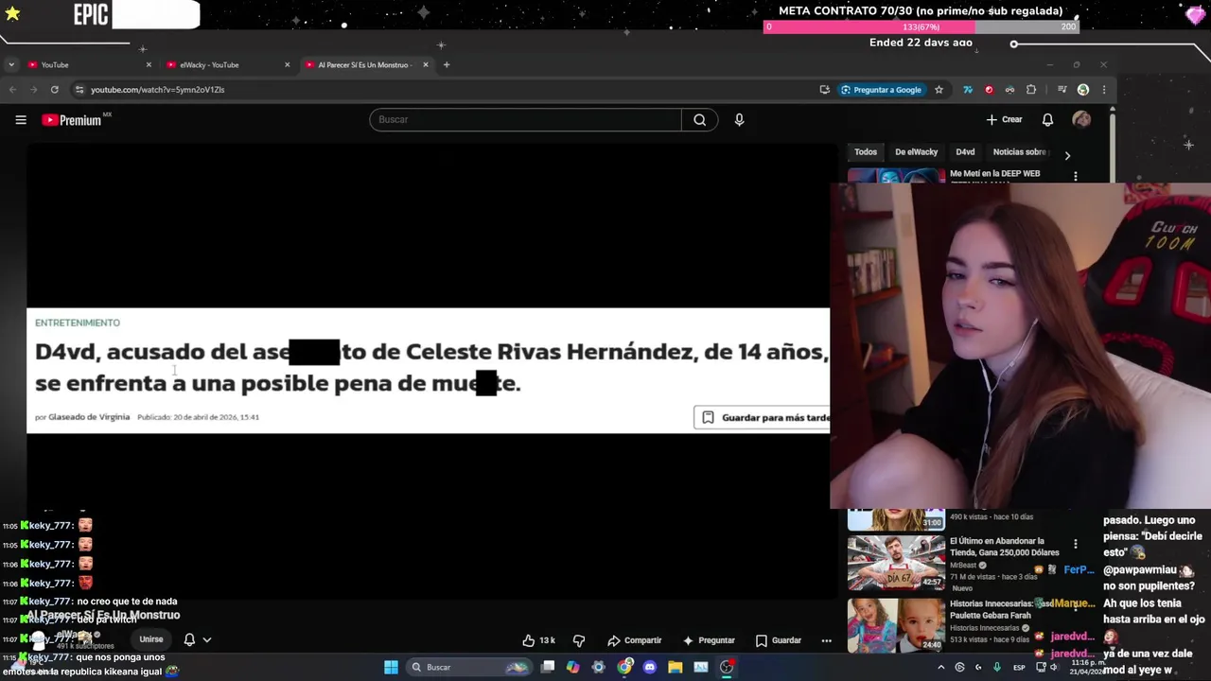Open the Windows Start menu

click(391, 667)
